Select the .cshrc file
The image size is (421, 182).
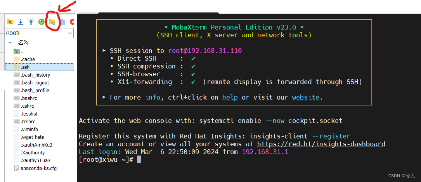pos(24,106)
